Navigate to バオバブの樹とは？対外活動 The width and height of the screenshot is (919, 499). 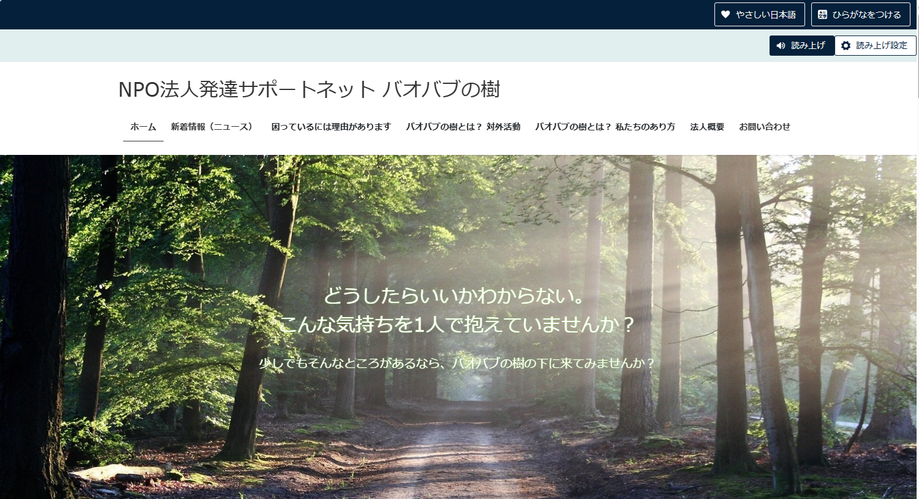coord(463,127)
